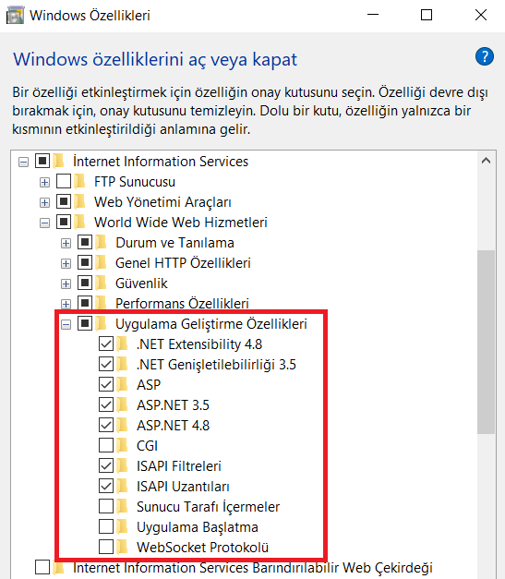Click the folder icon beside Uygulama Başlatma
Image resolution: width=505 pixels, height=579 pixels.
122,527
